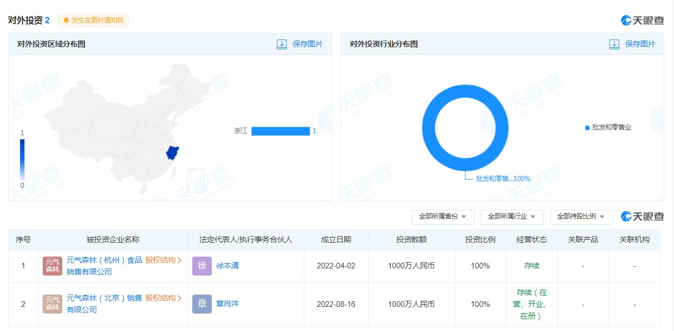Click the Tianyancha logo at top right
Viewport: 674px width, 331px height.
click(642, 21)
